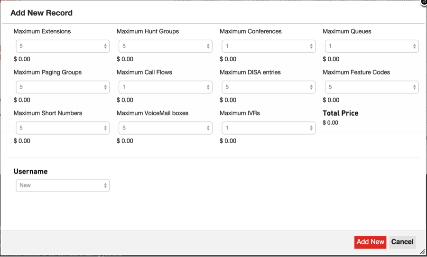The height and width of the screenshot is (257, 427).
Task: Open the Maximum Paging Groups dropdown
Action: [x=63, y=87]
